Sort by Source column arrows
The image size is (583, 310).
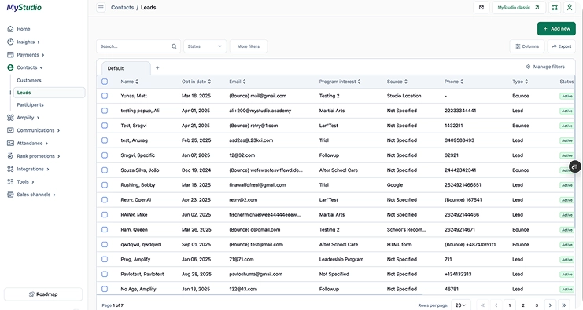tap(406, 82)
